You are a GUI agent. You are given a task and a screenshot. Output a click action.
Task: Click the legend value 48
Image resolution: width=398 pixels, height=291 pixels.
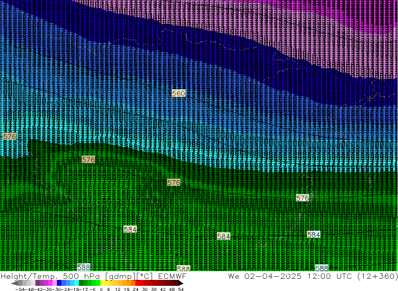pyautogui.click(x=172, y=289)
